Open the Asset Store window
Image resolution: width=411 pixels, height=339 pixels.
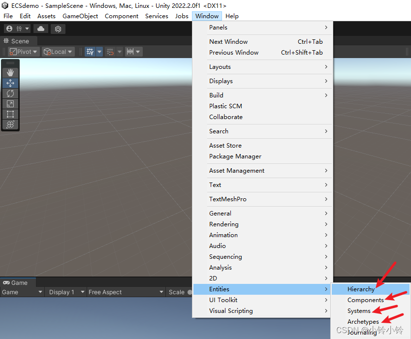pos(263,146)
